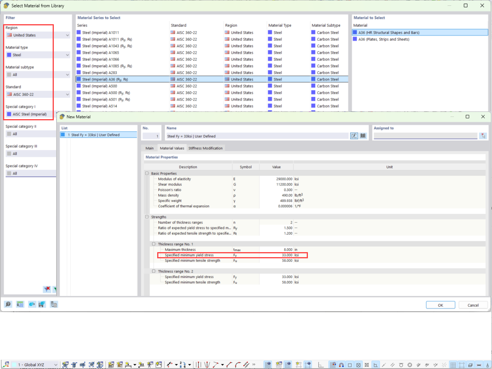492x369 pixels.
Task: Click the Assigned to input field
Action: (426, 136)
